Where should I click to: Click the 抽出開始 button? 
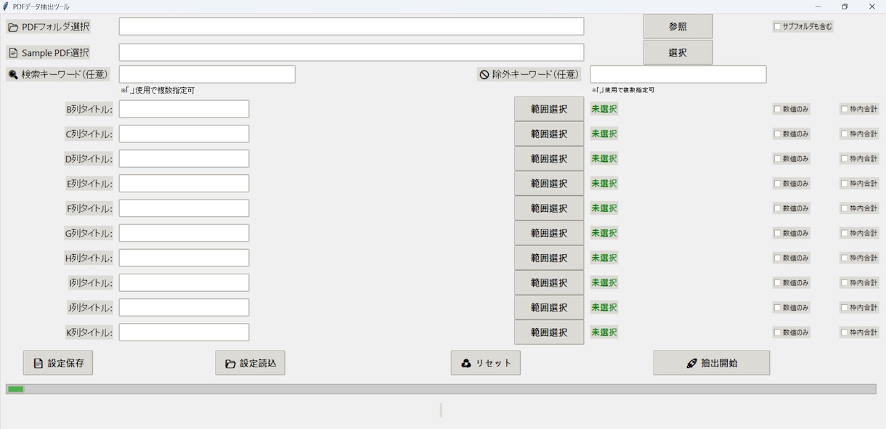pyautogui.click(x=712, y=363)
